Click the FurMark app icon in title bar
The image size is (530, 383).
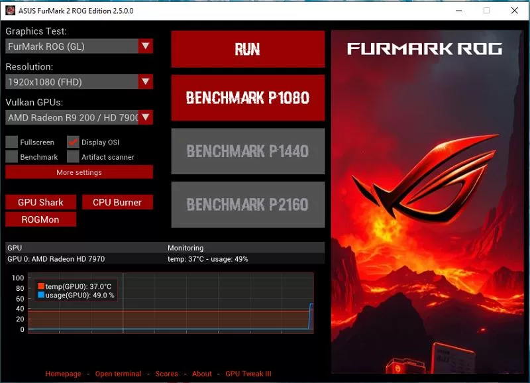click(10, 11)
